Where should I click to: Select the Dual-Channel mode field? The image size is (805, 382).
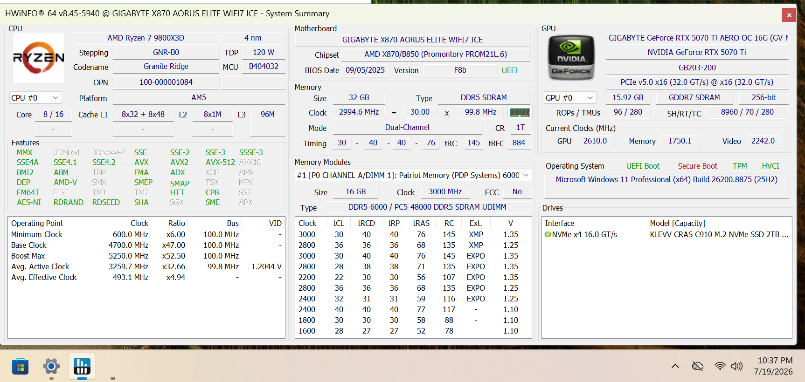coord(407,127)
